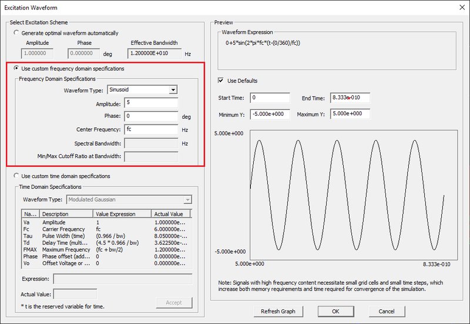470x324 pixels.
Task: Click the Phase input field in frequency specifications
Action: (x=152, y=116)
